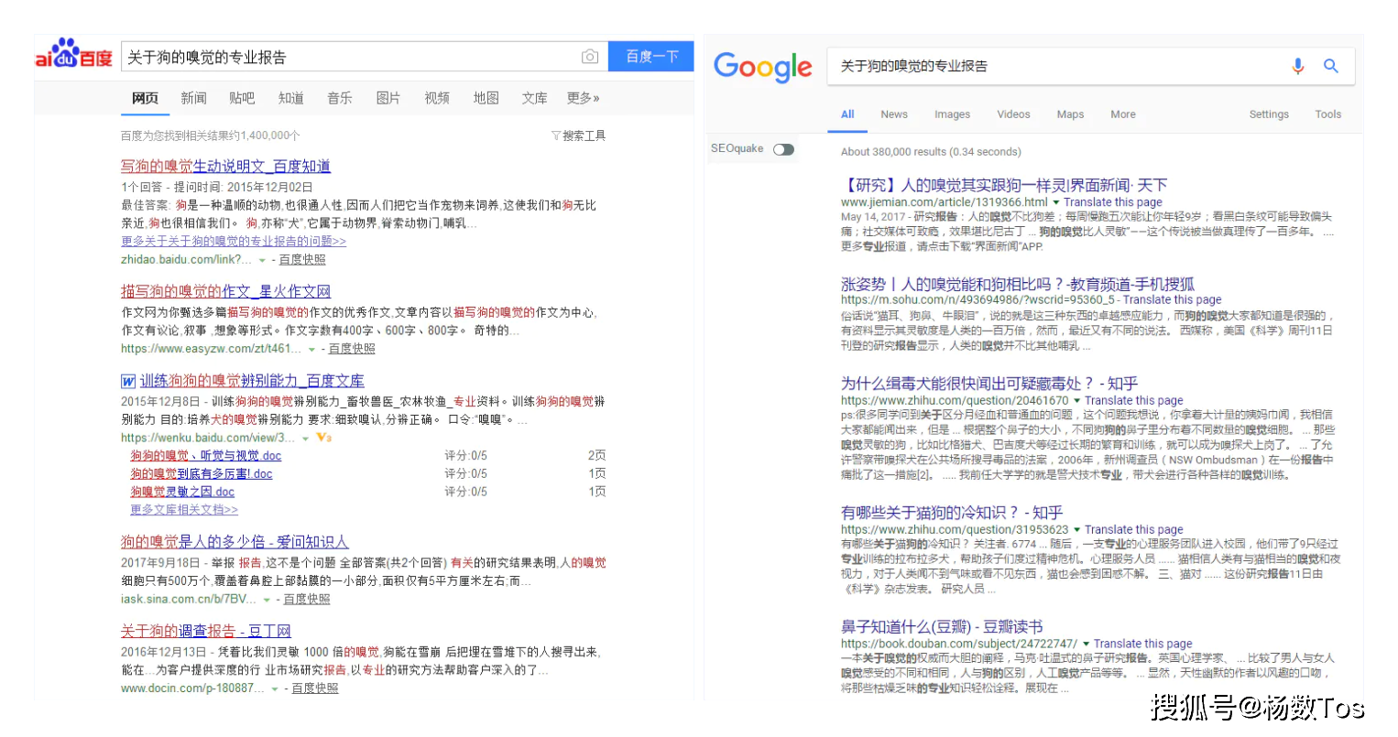Click Translate this page for jiemian.com result
Screen dimensions: 1398x737
1113,202
